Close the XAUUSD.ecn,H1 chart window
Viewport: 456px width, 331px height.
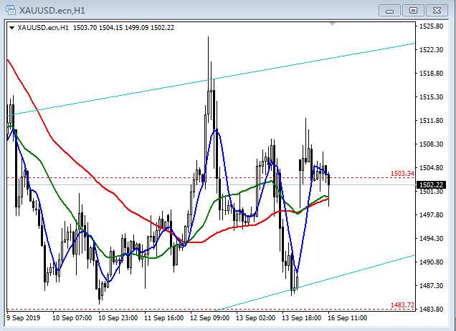pyautogui.click(x=437, y=11)
